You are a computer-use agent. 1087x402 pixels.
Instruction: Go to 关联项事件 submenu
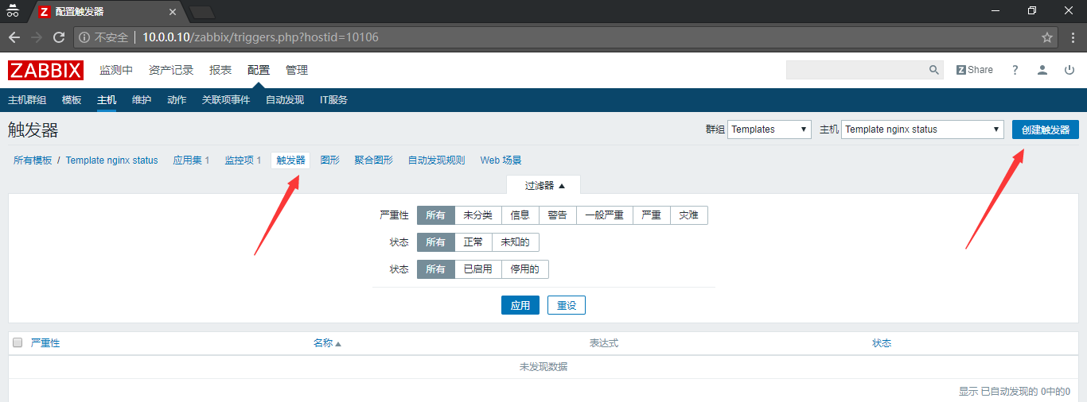(x=226, y=100)
